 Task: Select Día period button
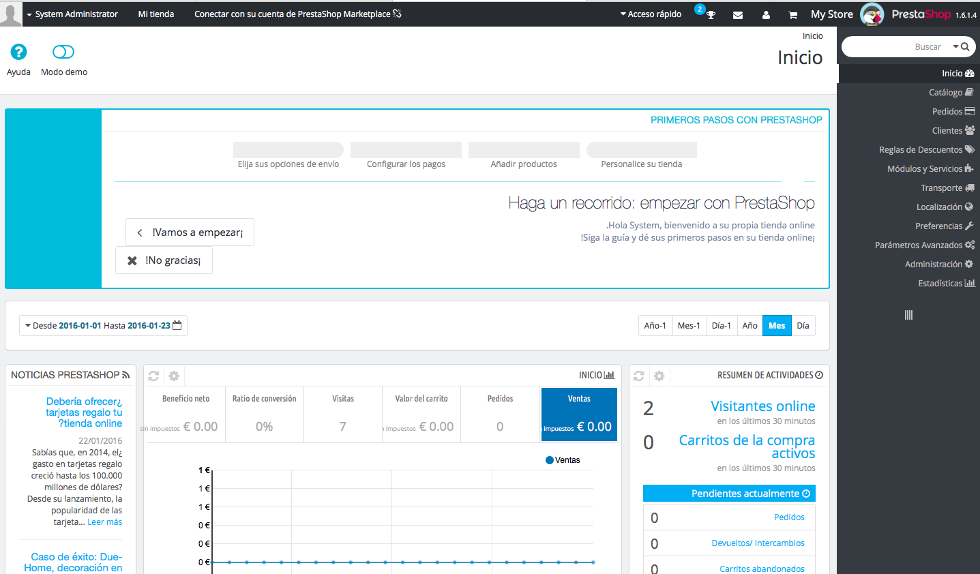tap(803, 326)
